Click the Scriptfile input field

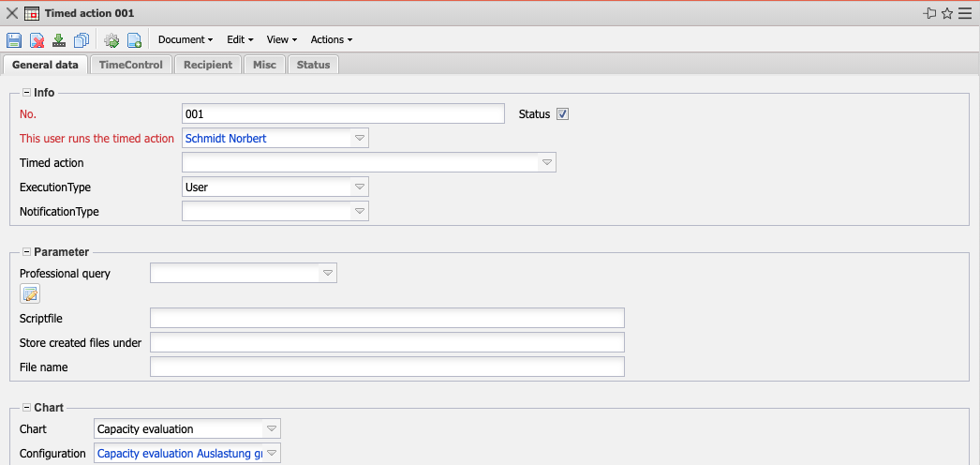(387, 319)
